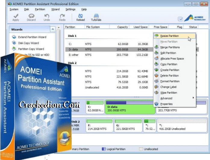Click the Split Partition menu icon

tap(156, 53)
